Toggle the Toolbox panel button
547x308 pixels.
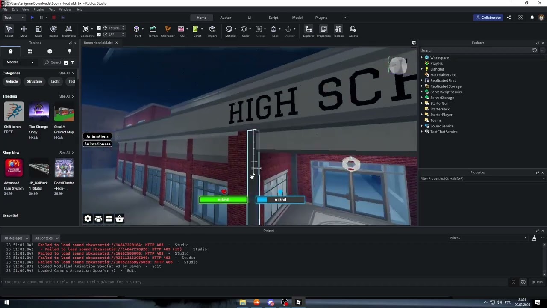tap(338, 31)
